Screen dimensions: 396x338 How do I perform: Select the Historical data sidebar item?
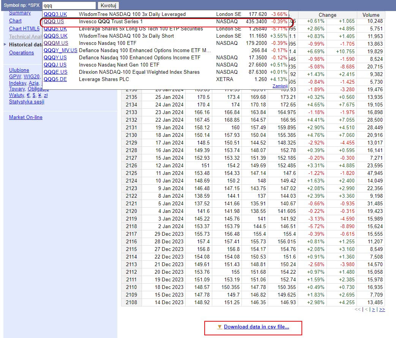25,45
